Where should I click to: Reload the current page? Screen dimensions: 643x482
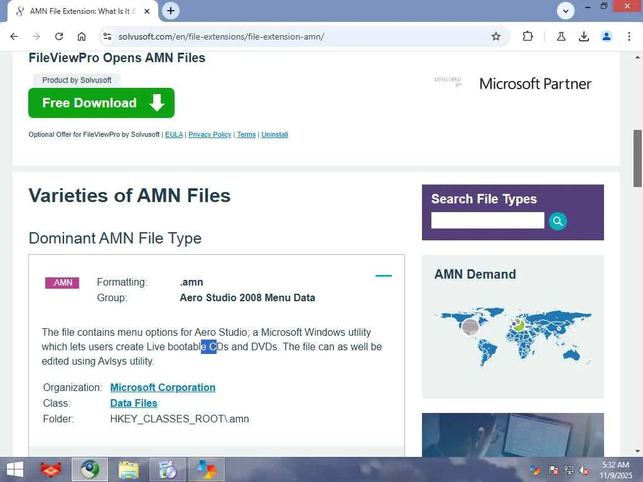tap(59, 36)
